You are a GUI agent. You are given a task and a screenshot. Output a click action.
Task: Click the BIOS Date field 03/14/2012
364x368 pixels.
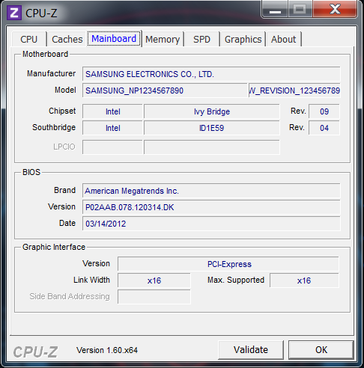211,224
